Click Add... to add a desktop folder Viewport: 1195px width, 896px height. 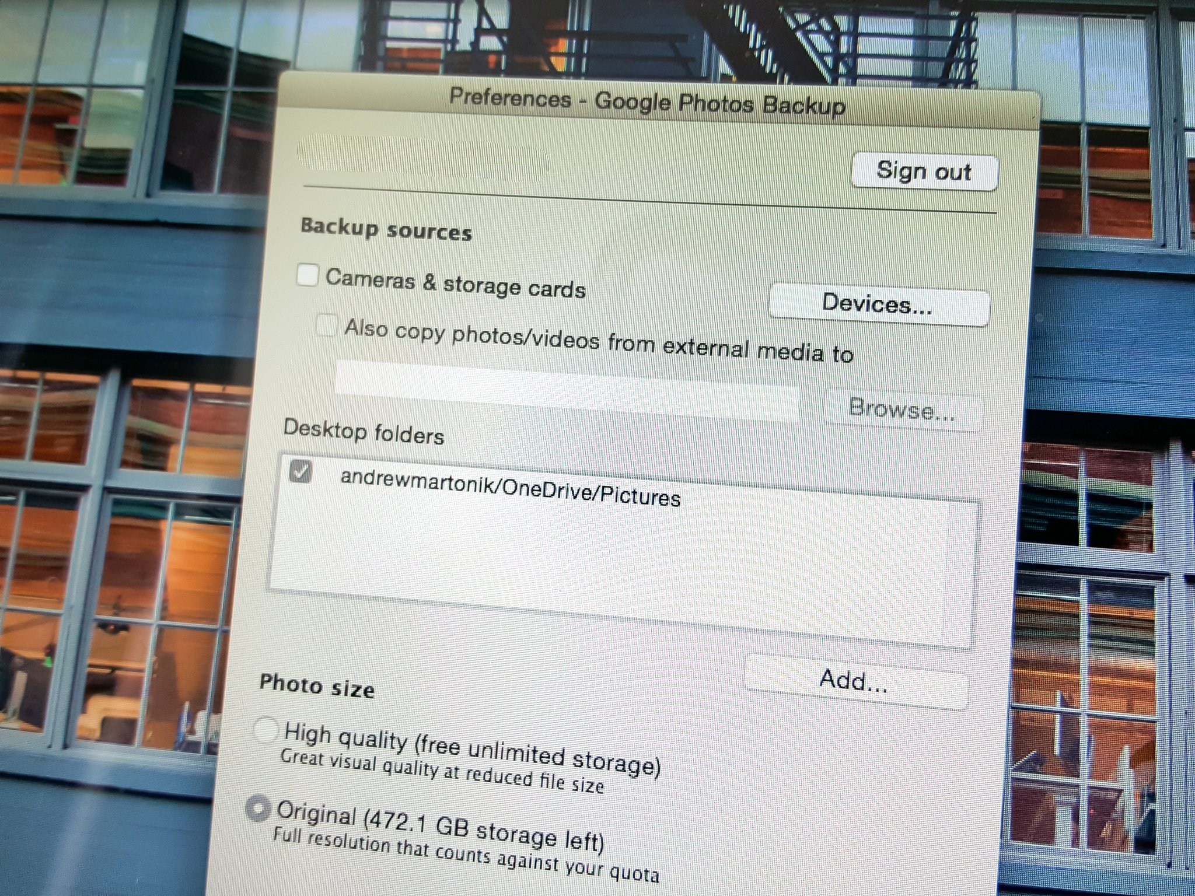(854, 680)
